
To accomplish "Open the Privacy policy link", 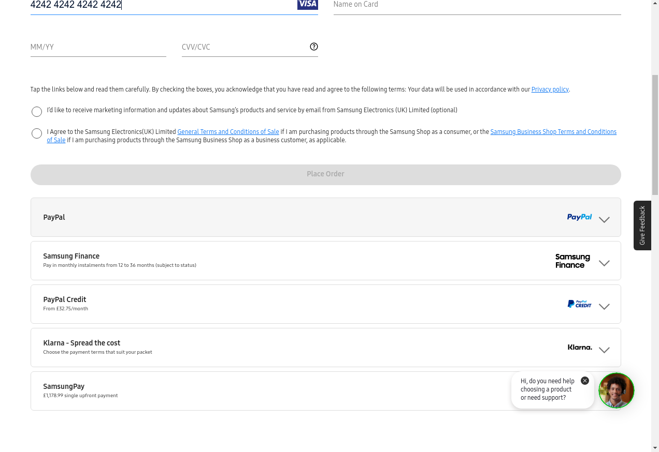I will [x=550, y=89].
